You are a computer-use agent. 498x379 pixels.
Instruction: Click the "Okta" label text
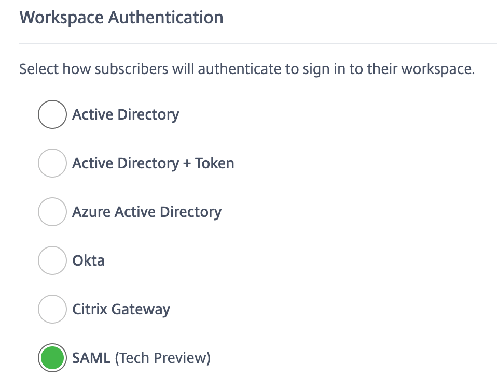click(88, 260)
